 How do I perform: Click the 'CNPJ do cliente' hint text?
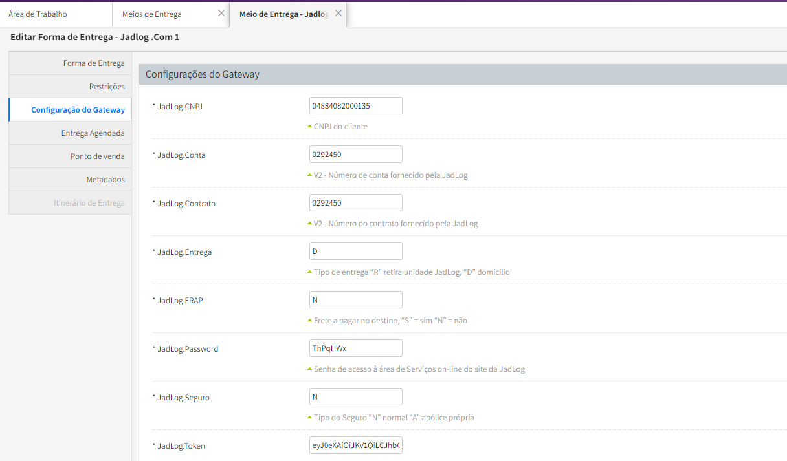coord(340,127)
